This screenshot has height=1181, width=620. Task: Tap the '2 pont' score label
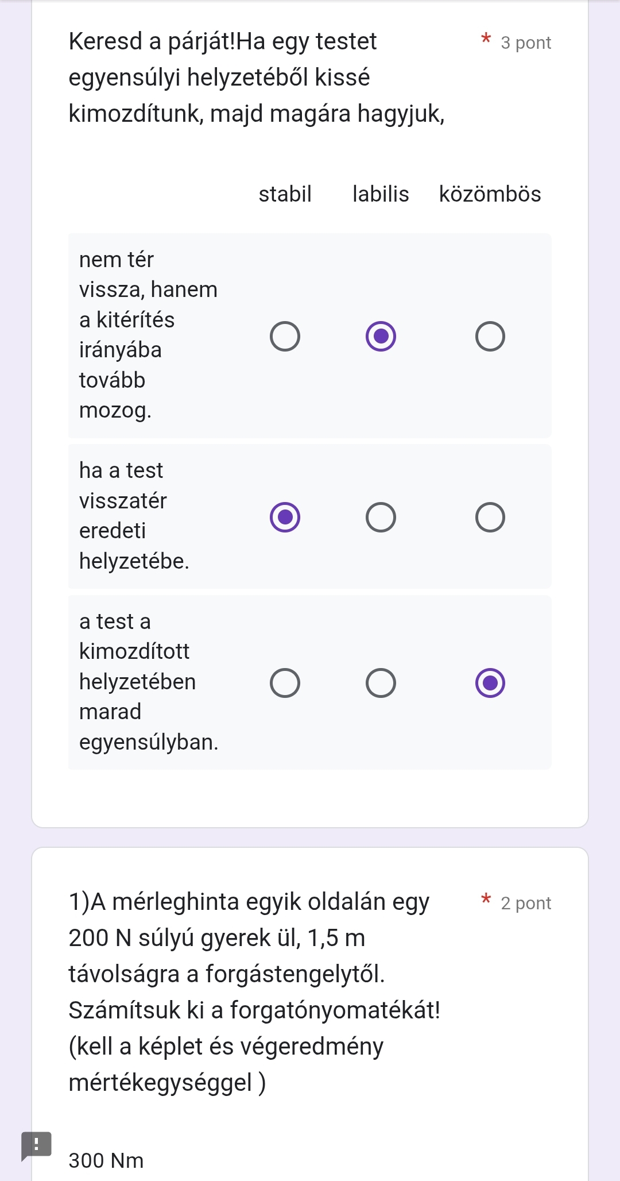[x=525, y=904]
